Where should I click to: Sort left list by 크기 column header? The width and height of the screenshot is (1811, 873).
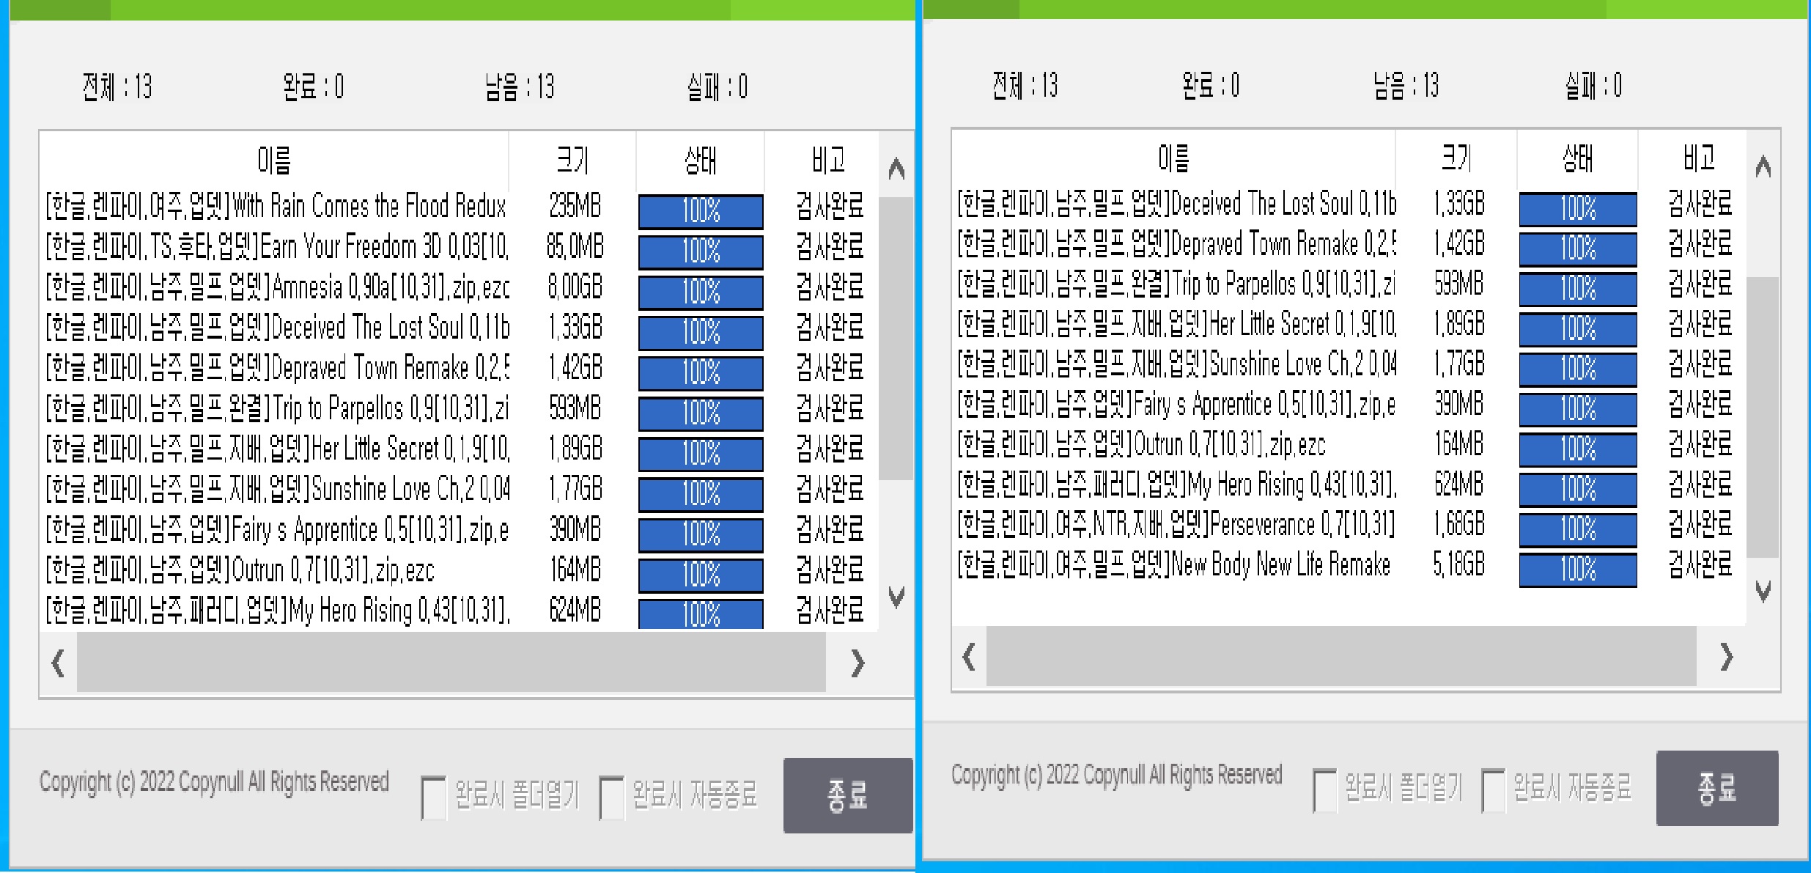[x=573, y=161]
